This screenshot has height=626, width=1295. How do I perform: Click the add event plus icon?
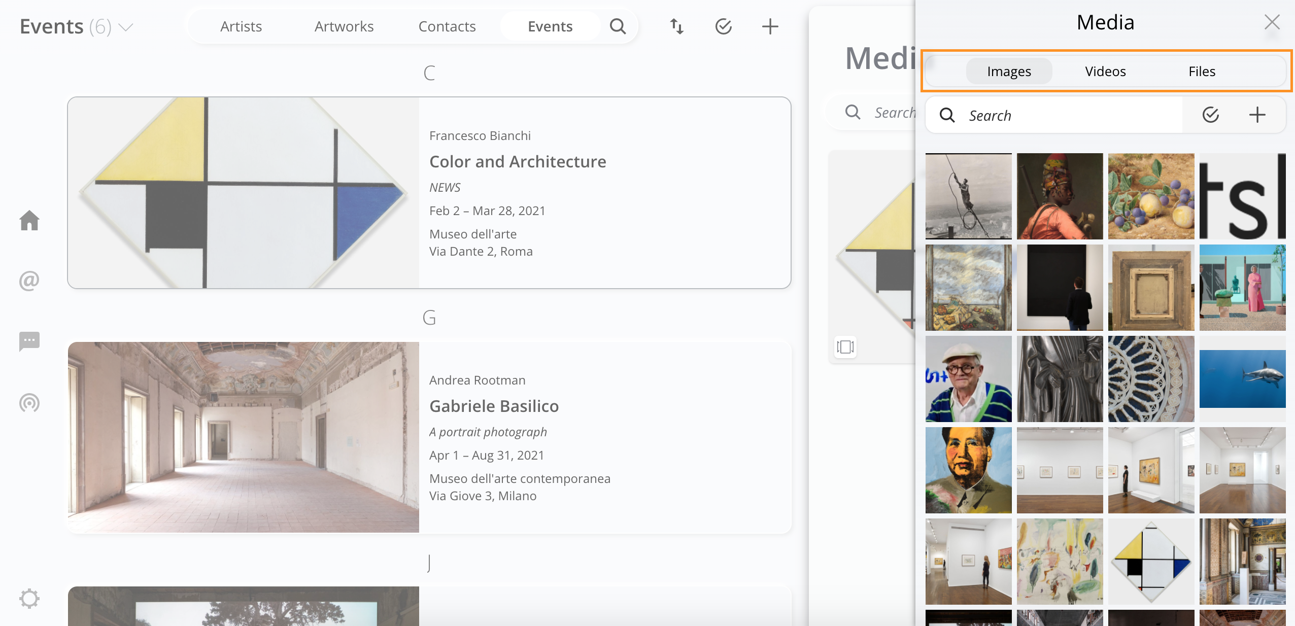point(770,26)
